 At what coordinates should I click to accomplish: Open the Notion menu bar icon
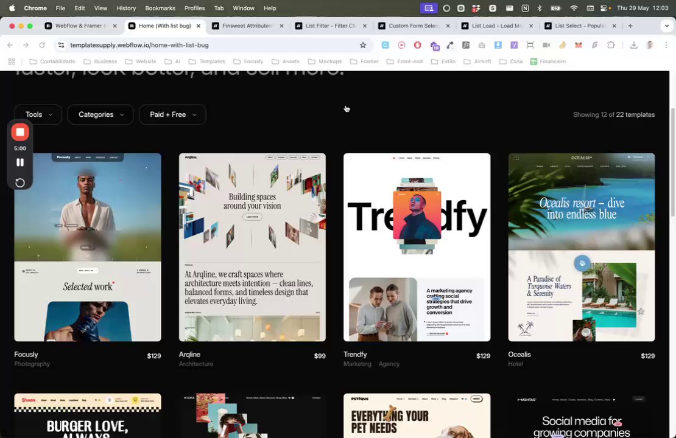(x=525, y=8)
